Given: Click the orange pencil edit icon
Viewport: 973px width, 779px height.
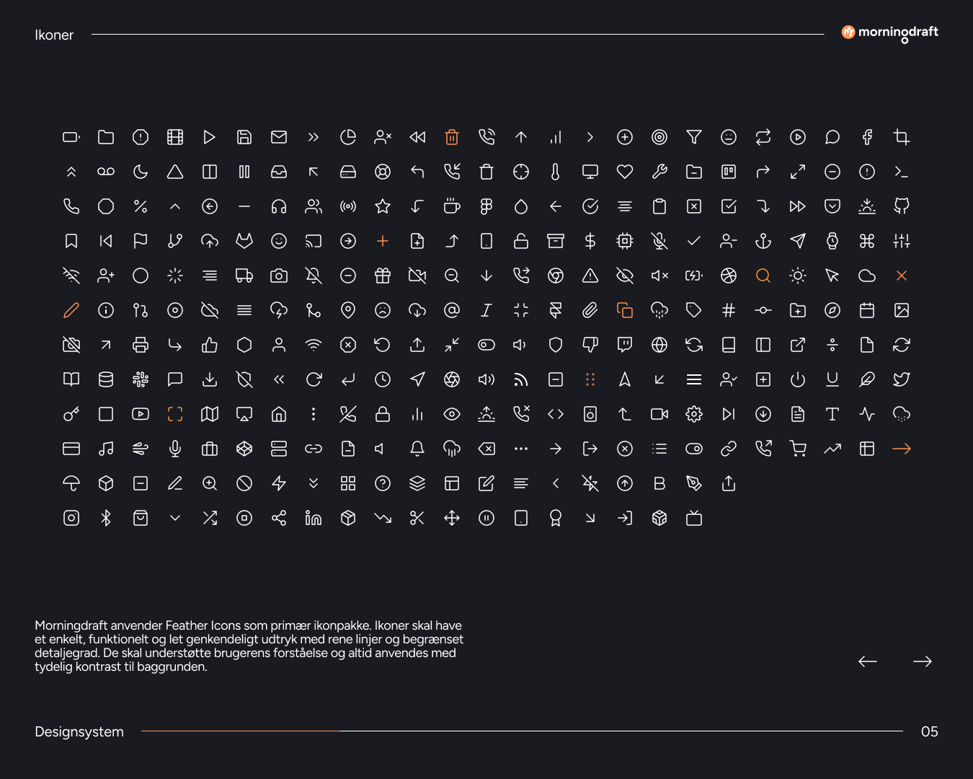Looking at the screenshot, I should pyautogui.click(x=71, y=310).
